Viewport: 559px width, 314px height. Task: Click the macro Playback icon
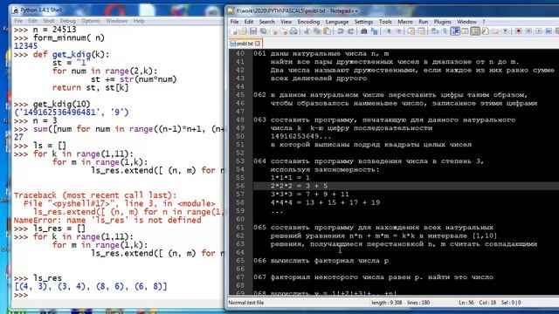(x=538, y=31)
